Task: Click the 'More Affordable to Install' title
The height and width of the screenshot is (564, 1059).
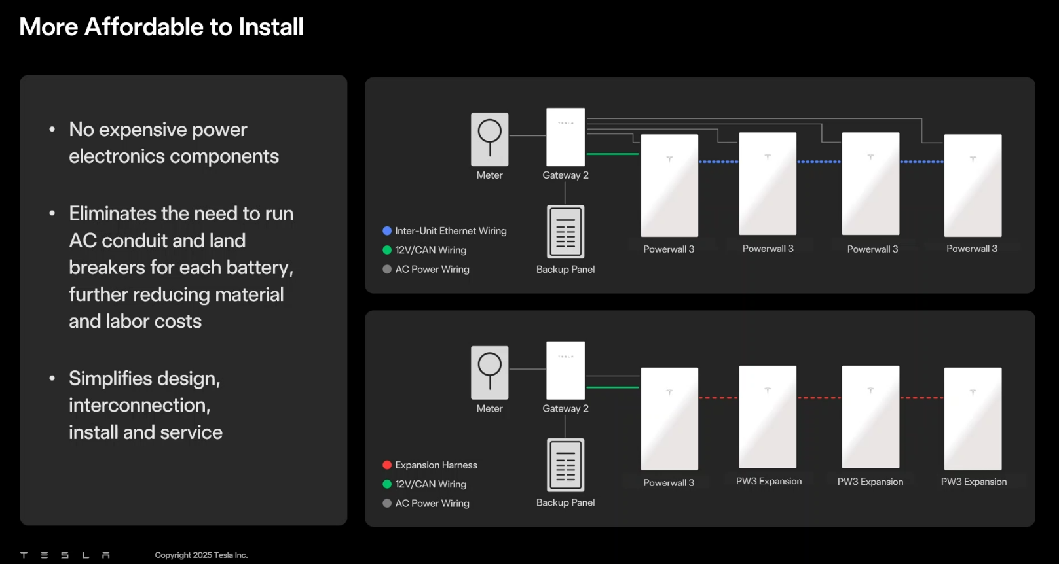Action: click(161, 27)
